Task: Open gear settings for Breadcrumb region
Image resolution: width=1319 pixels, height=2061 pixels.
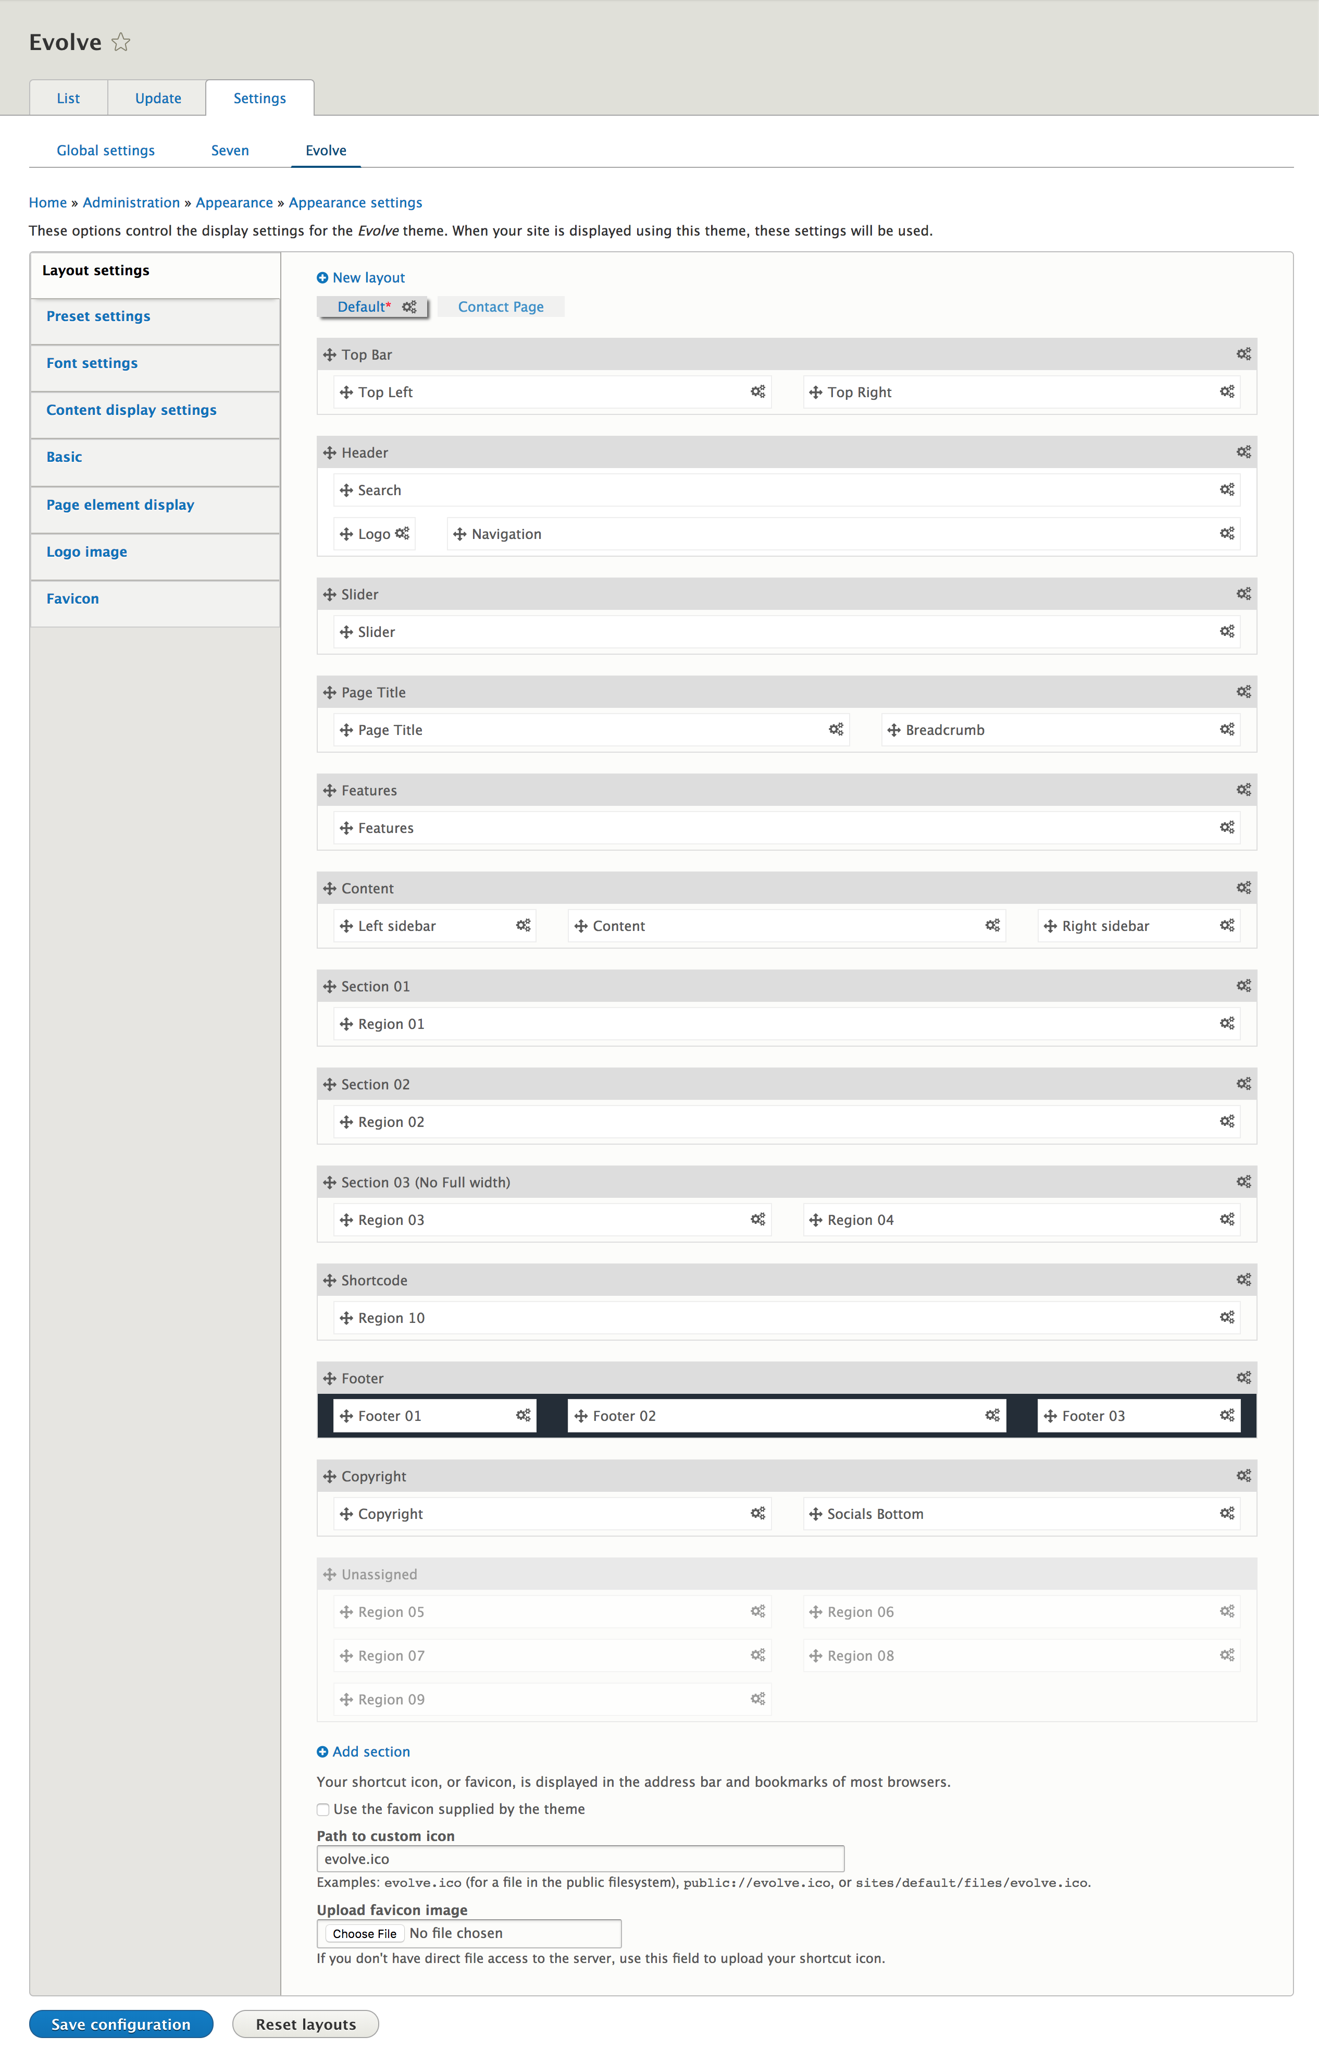Action: tap(1226, 729)
